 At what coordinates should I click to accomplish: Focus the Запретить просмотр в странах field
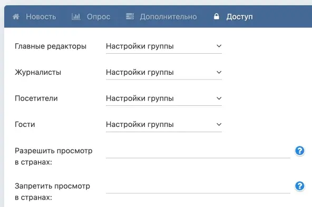point(198,186)
